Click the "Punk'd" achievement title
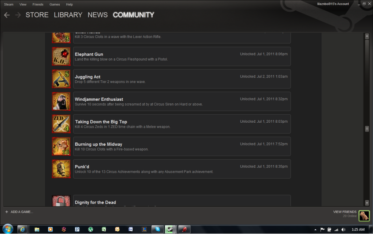The width and height of the screenshot is (373, 241). pyautogui.click(x=82, y=167)
